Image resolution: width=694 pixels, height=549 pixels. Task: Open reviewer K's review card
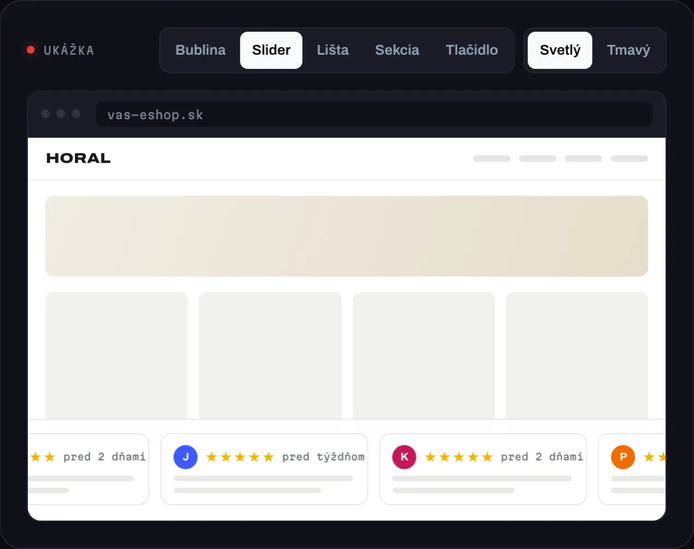(483, 469)
